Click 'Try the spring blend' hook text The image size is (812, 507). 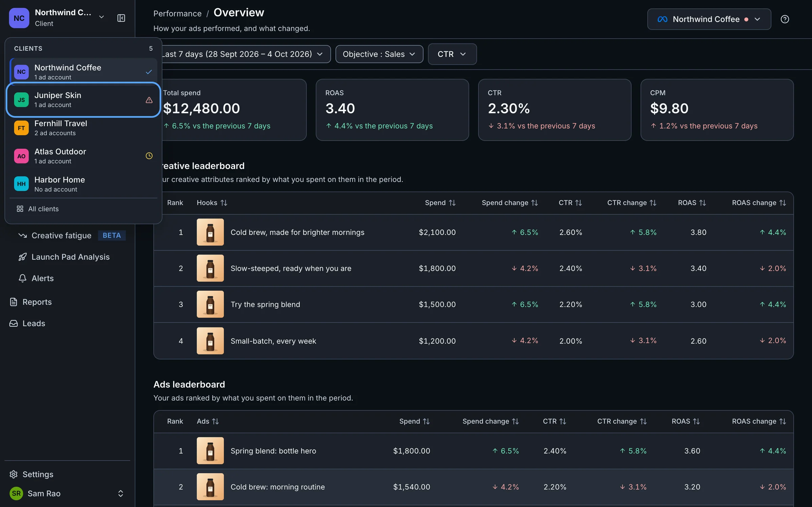pos(265,305)
